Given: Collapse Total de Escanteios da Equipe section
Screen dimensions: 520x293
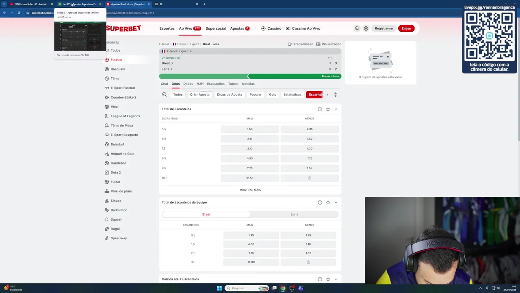Looking at the screenshot, I should [x=336, y=202].
